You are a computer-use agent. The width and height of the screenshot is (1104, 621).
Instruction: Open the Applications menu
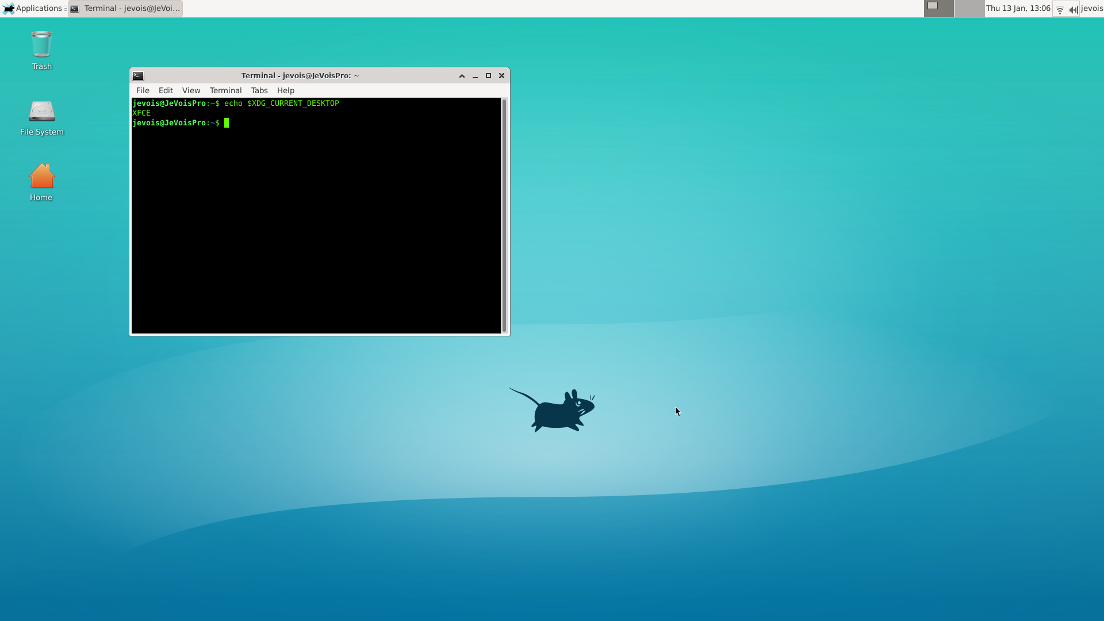coord(38,9)
